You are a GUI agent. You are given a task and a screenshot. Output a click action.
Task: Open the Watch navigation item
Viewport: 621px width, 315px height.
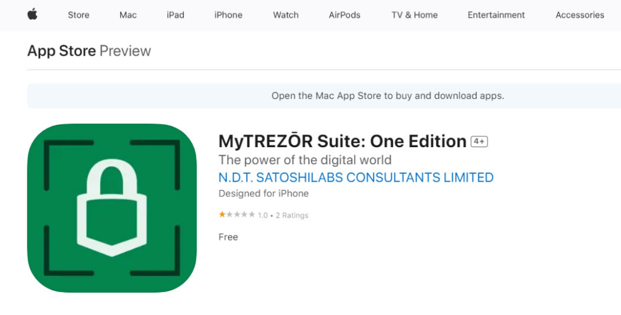pos(286,15)
